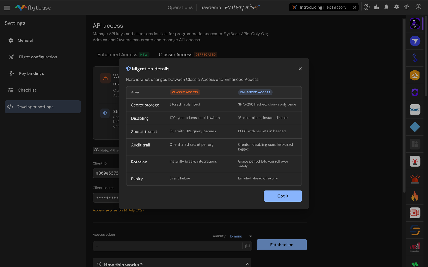Open the blue-orange S-shaped app icon
The height and width of the screenshot is (267, 428).
pyautogui.click(x=415, y=230)
